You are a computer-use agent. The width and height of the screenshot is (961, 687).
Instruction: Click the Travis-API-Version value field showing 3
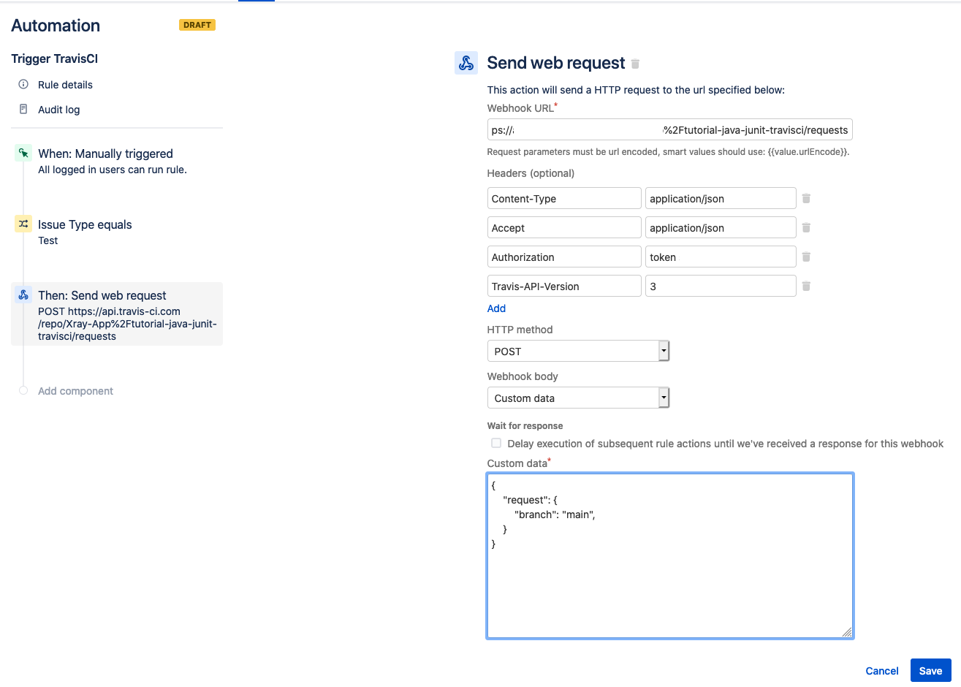tap(721, 286)
